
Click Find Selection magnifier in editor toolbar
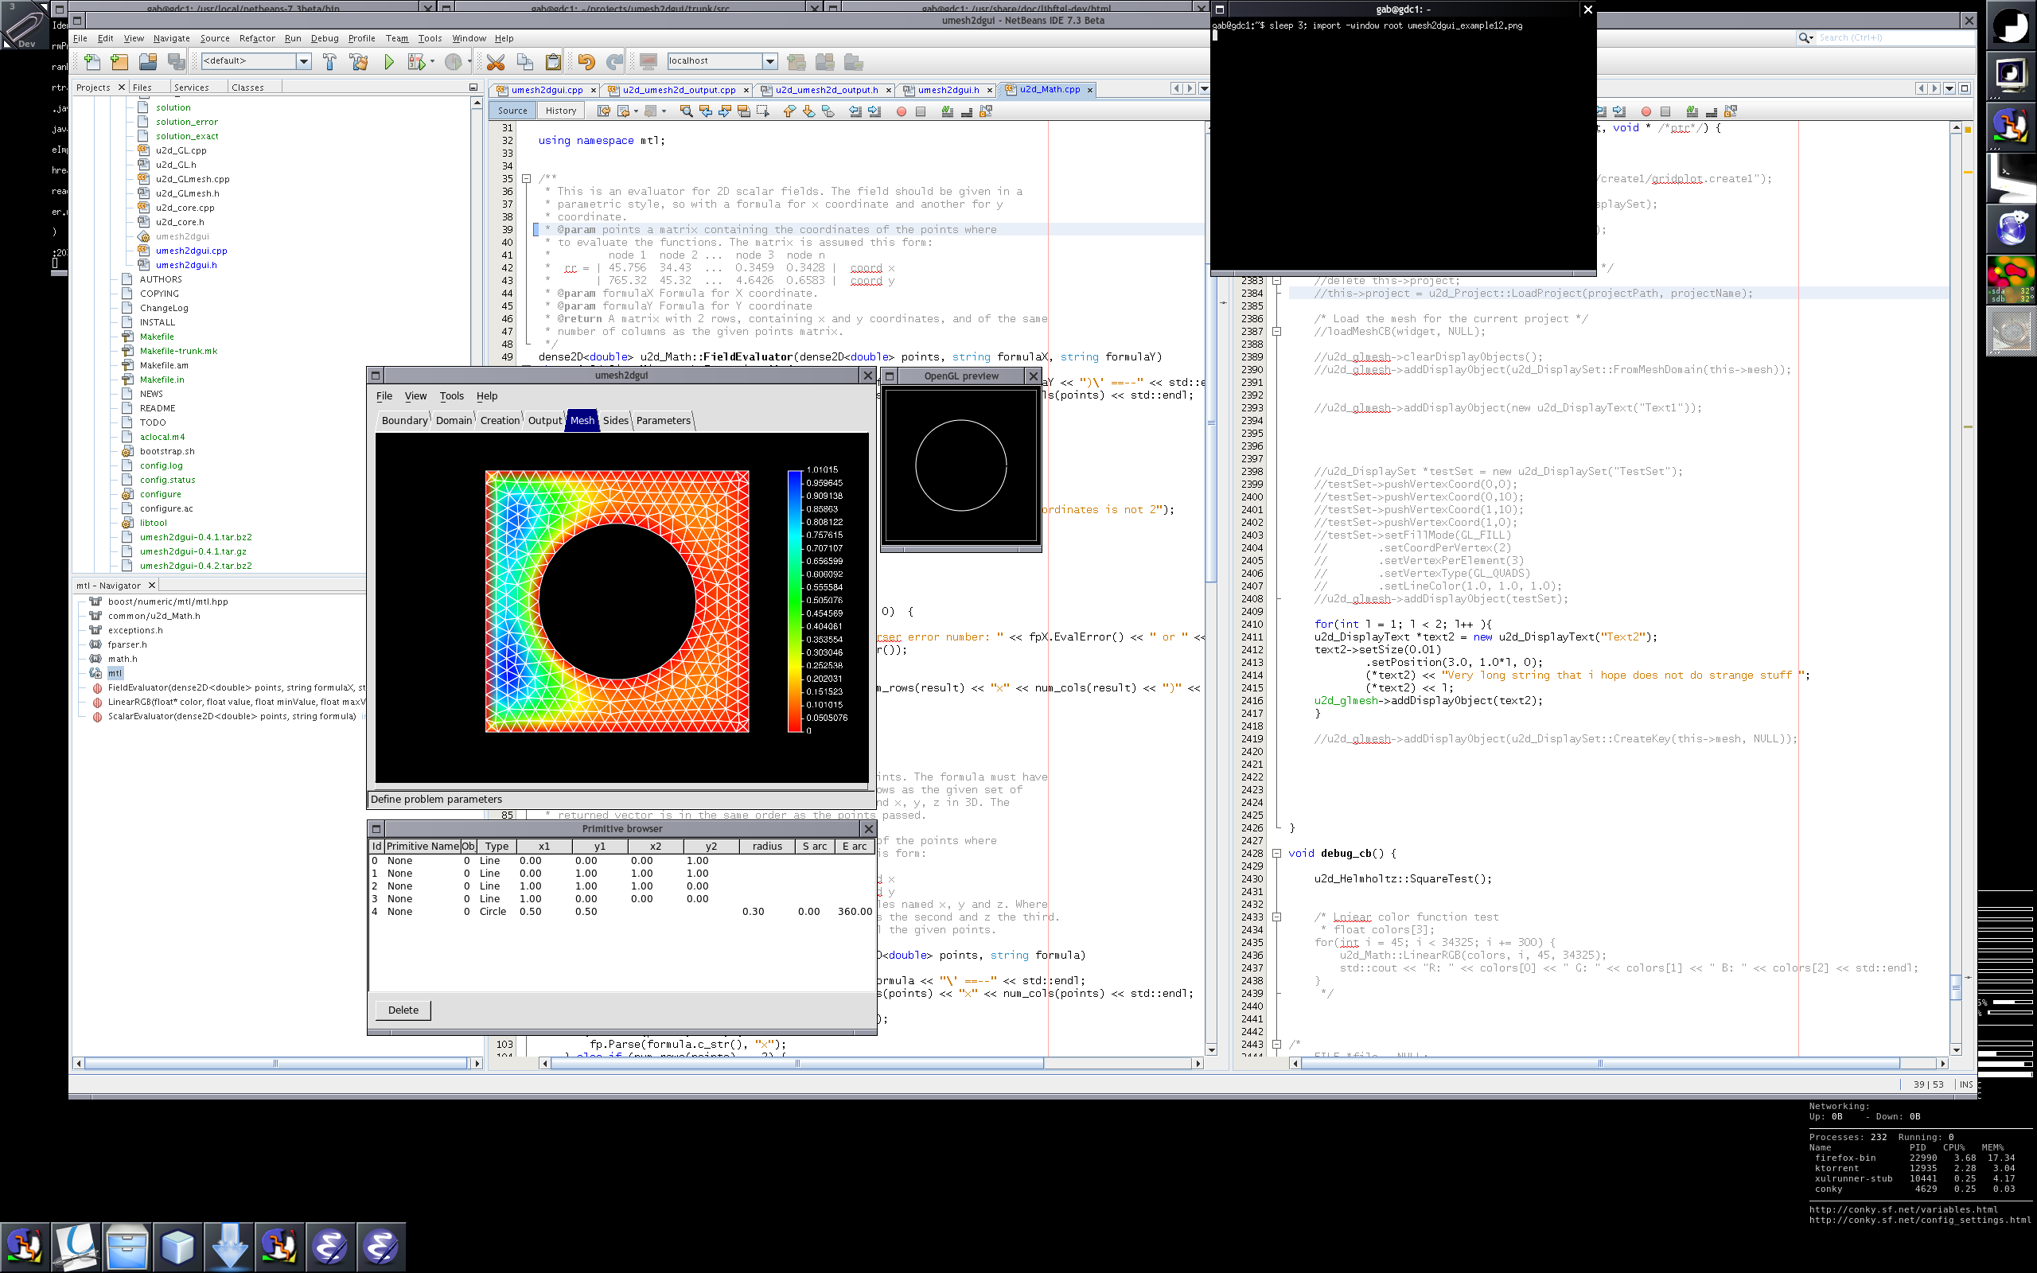pyautogui.click(x=686, y=111)
